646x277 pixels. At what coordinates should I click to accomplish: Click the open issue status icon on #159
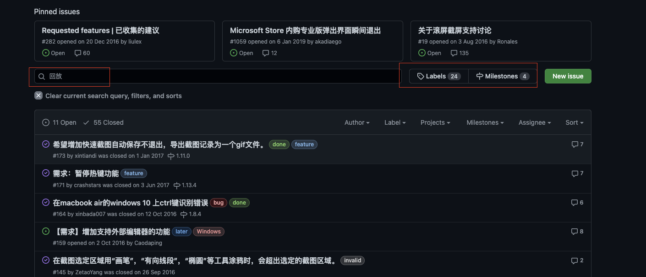[x=45, y=231]
